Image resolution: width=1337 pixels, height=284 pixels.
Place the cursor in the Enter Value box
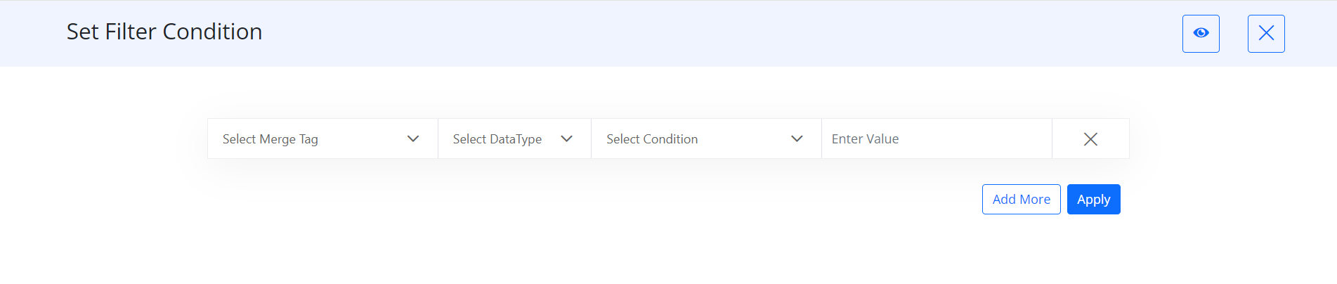point(937,138)
